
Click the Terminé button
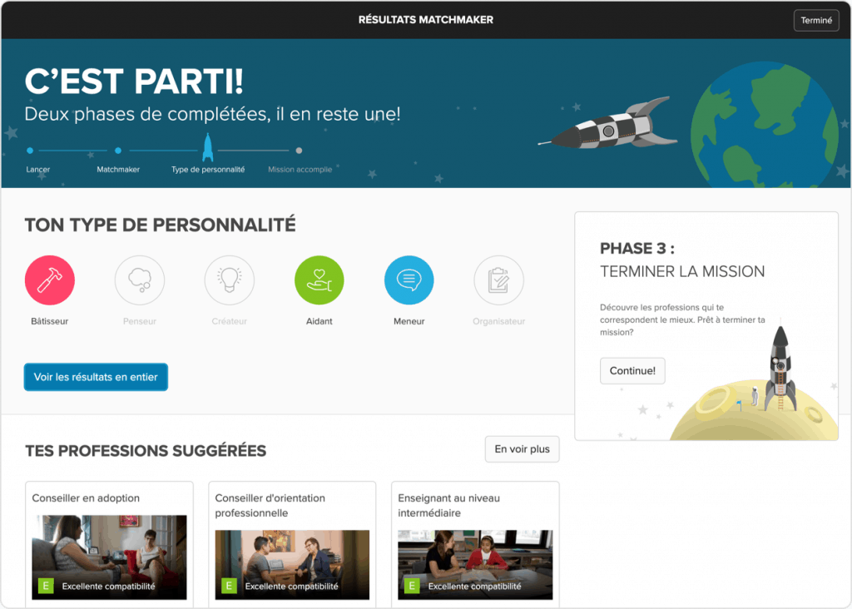816,20
